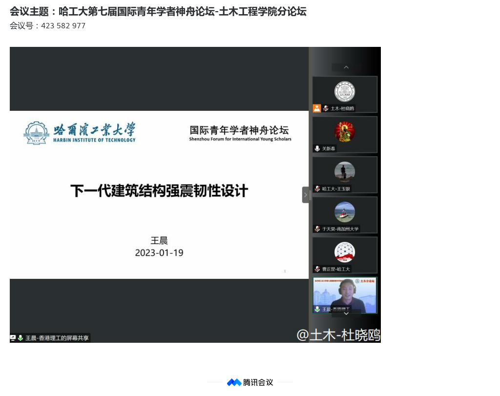Click the muted microphone icon of 土木-杜晓鹏
Screen dimensions: 500x396
point(326,108)
